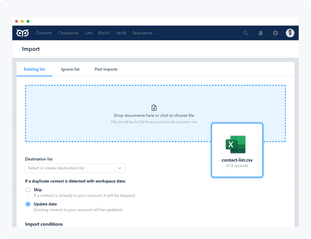Image resolution: width=311 pixels, height=239 pixels.
Task: Open notifications bell icon
Action: tap(261, 33)
